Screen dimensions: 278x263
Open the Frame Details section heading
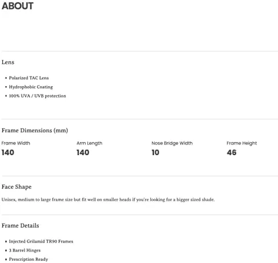pos(21,225)
